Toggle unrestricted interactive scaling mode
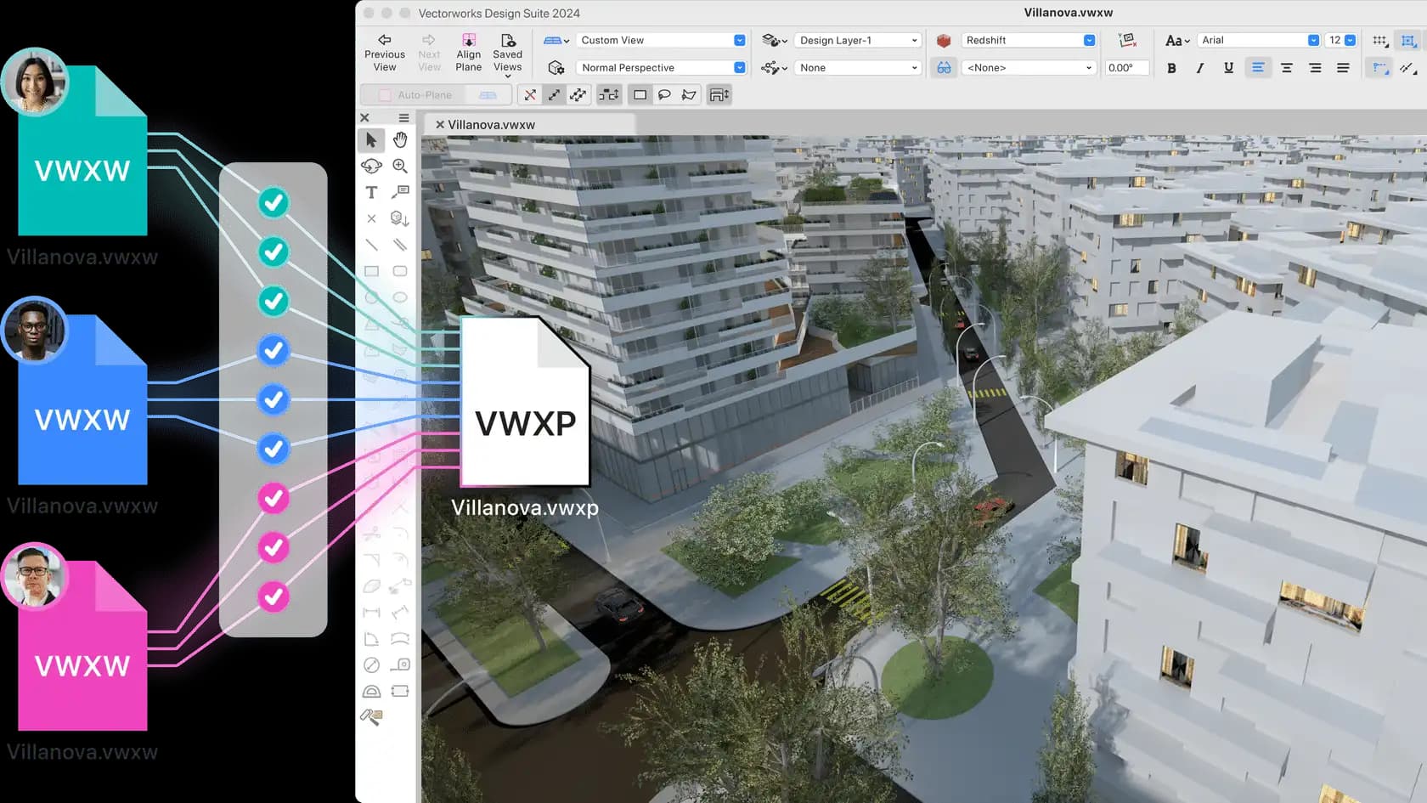This screenshot has height=803, width=1427. 578,95
